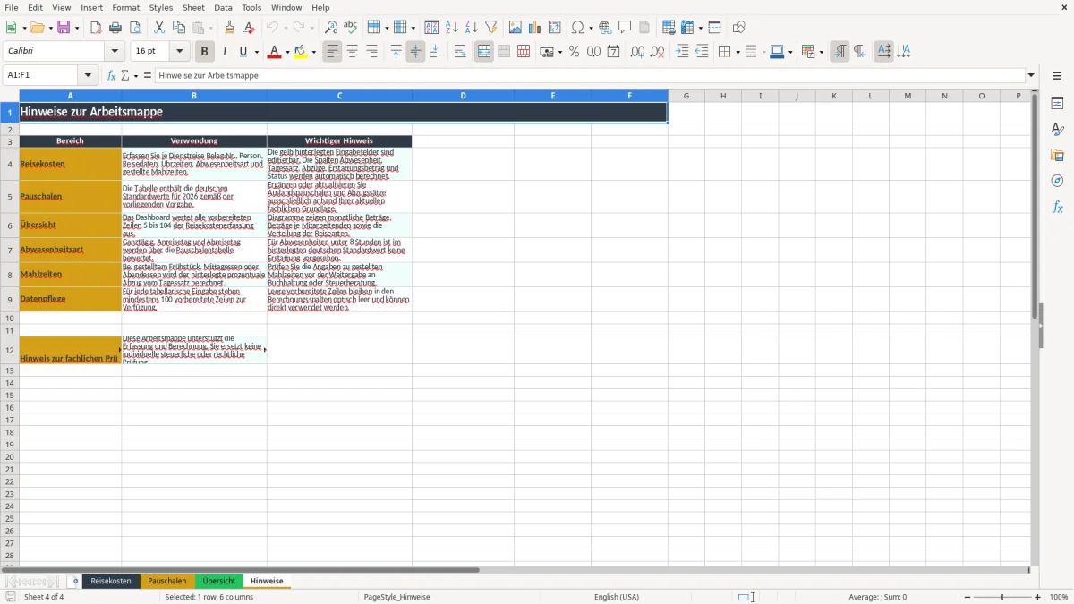Open font color dropdown arrow
Image resolution: width=1074 pixels, height=604 pixels.
(x=286, y=52)
